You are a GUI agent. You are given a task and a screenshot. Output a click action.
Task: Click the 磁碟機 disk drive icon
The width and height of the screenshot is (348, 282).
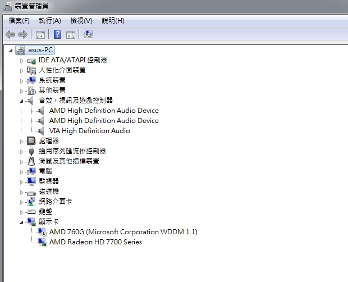coord(31,193)
